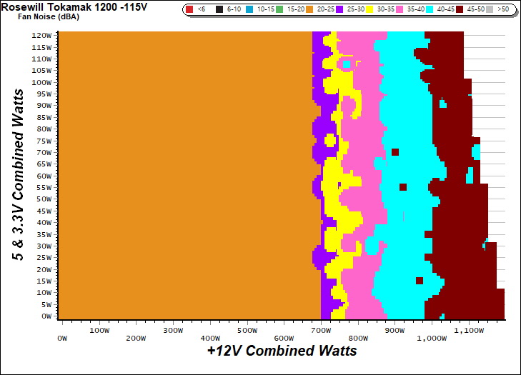
Task: Click the 120W label on vertical axis
Action: coord(42,35)
